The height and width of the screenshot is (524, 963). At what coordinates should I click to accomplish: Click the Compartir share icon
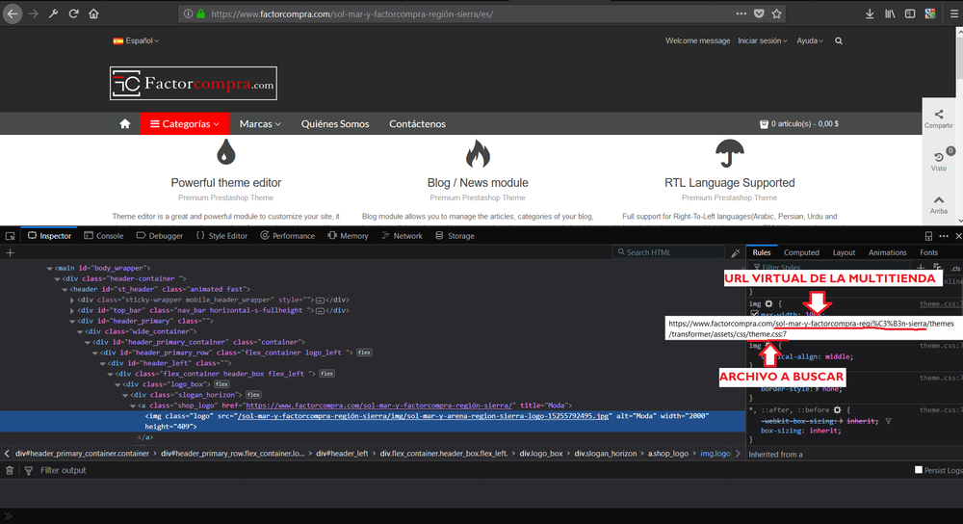939,115
